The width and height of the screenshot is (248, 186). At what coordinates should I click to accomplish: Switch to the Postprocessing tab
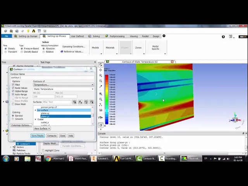(115, 36)
